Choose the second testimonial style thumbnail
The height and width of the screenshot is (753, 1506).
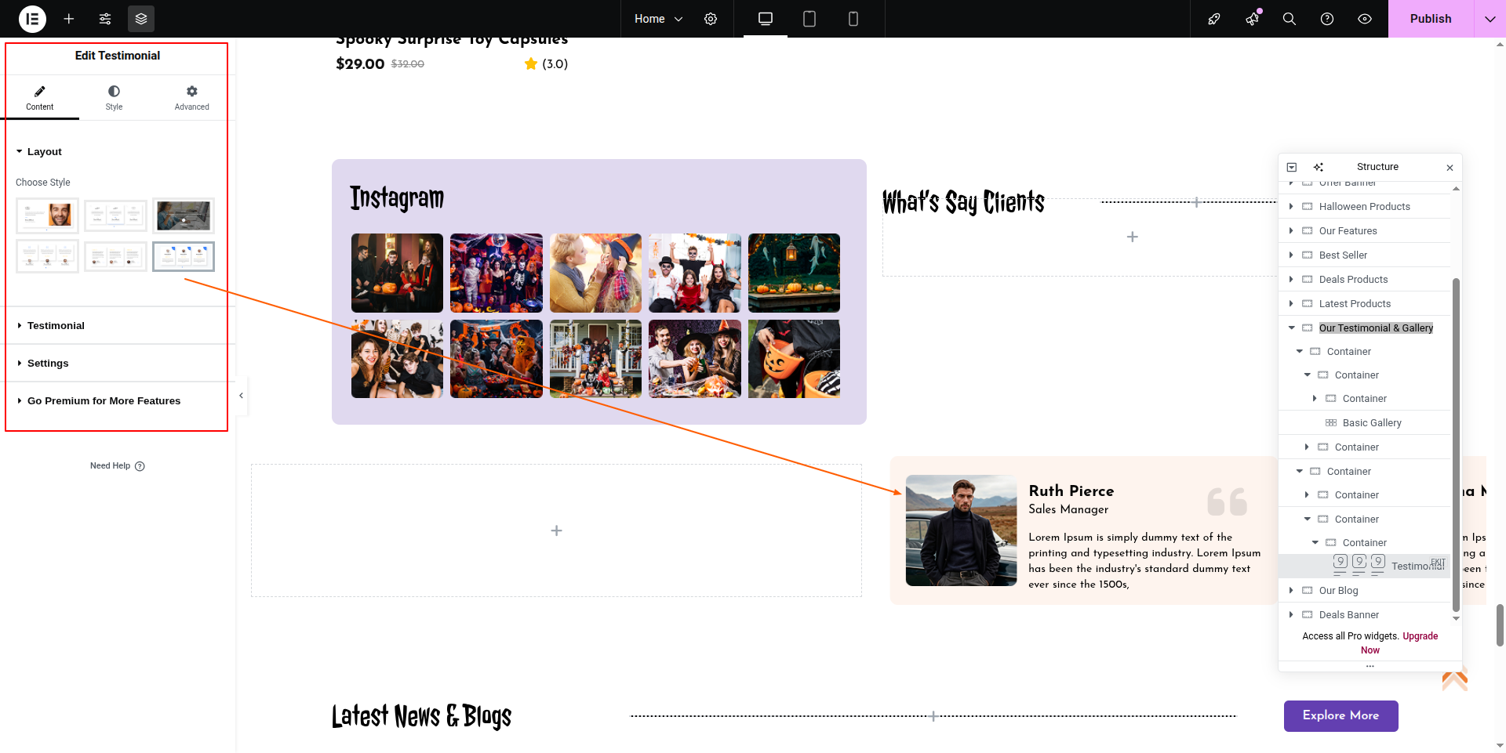coord(116,215)
